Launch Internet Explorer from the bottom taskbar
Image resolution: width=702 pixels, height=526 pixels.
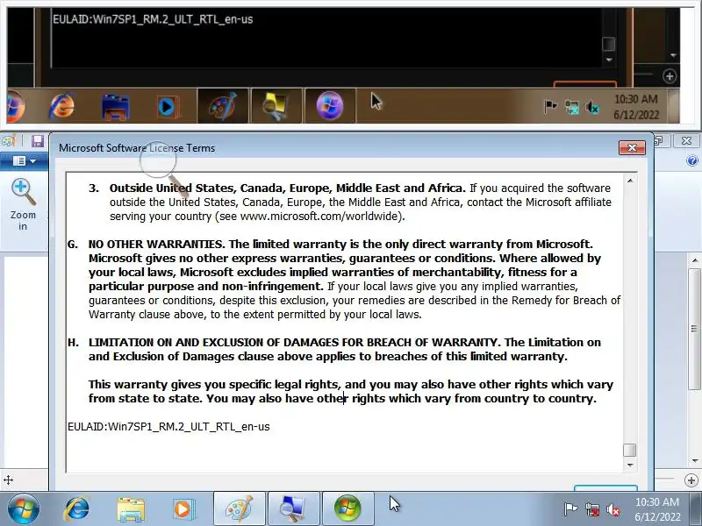point(77,508)
